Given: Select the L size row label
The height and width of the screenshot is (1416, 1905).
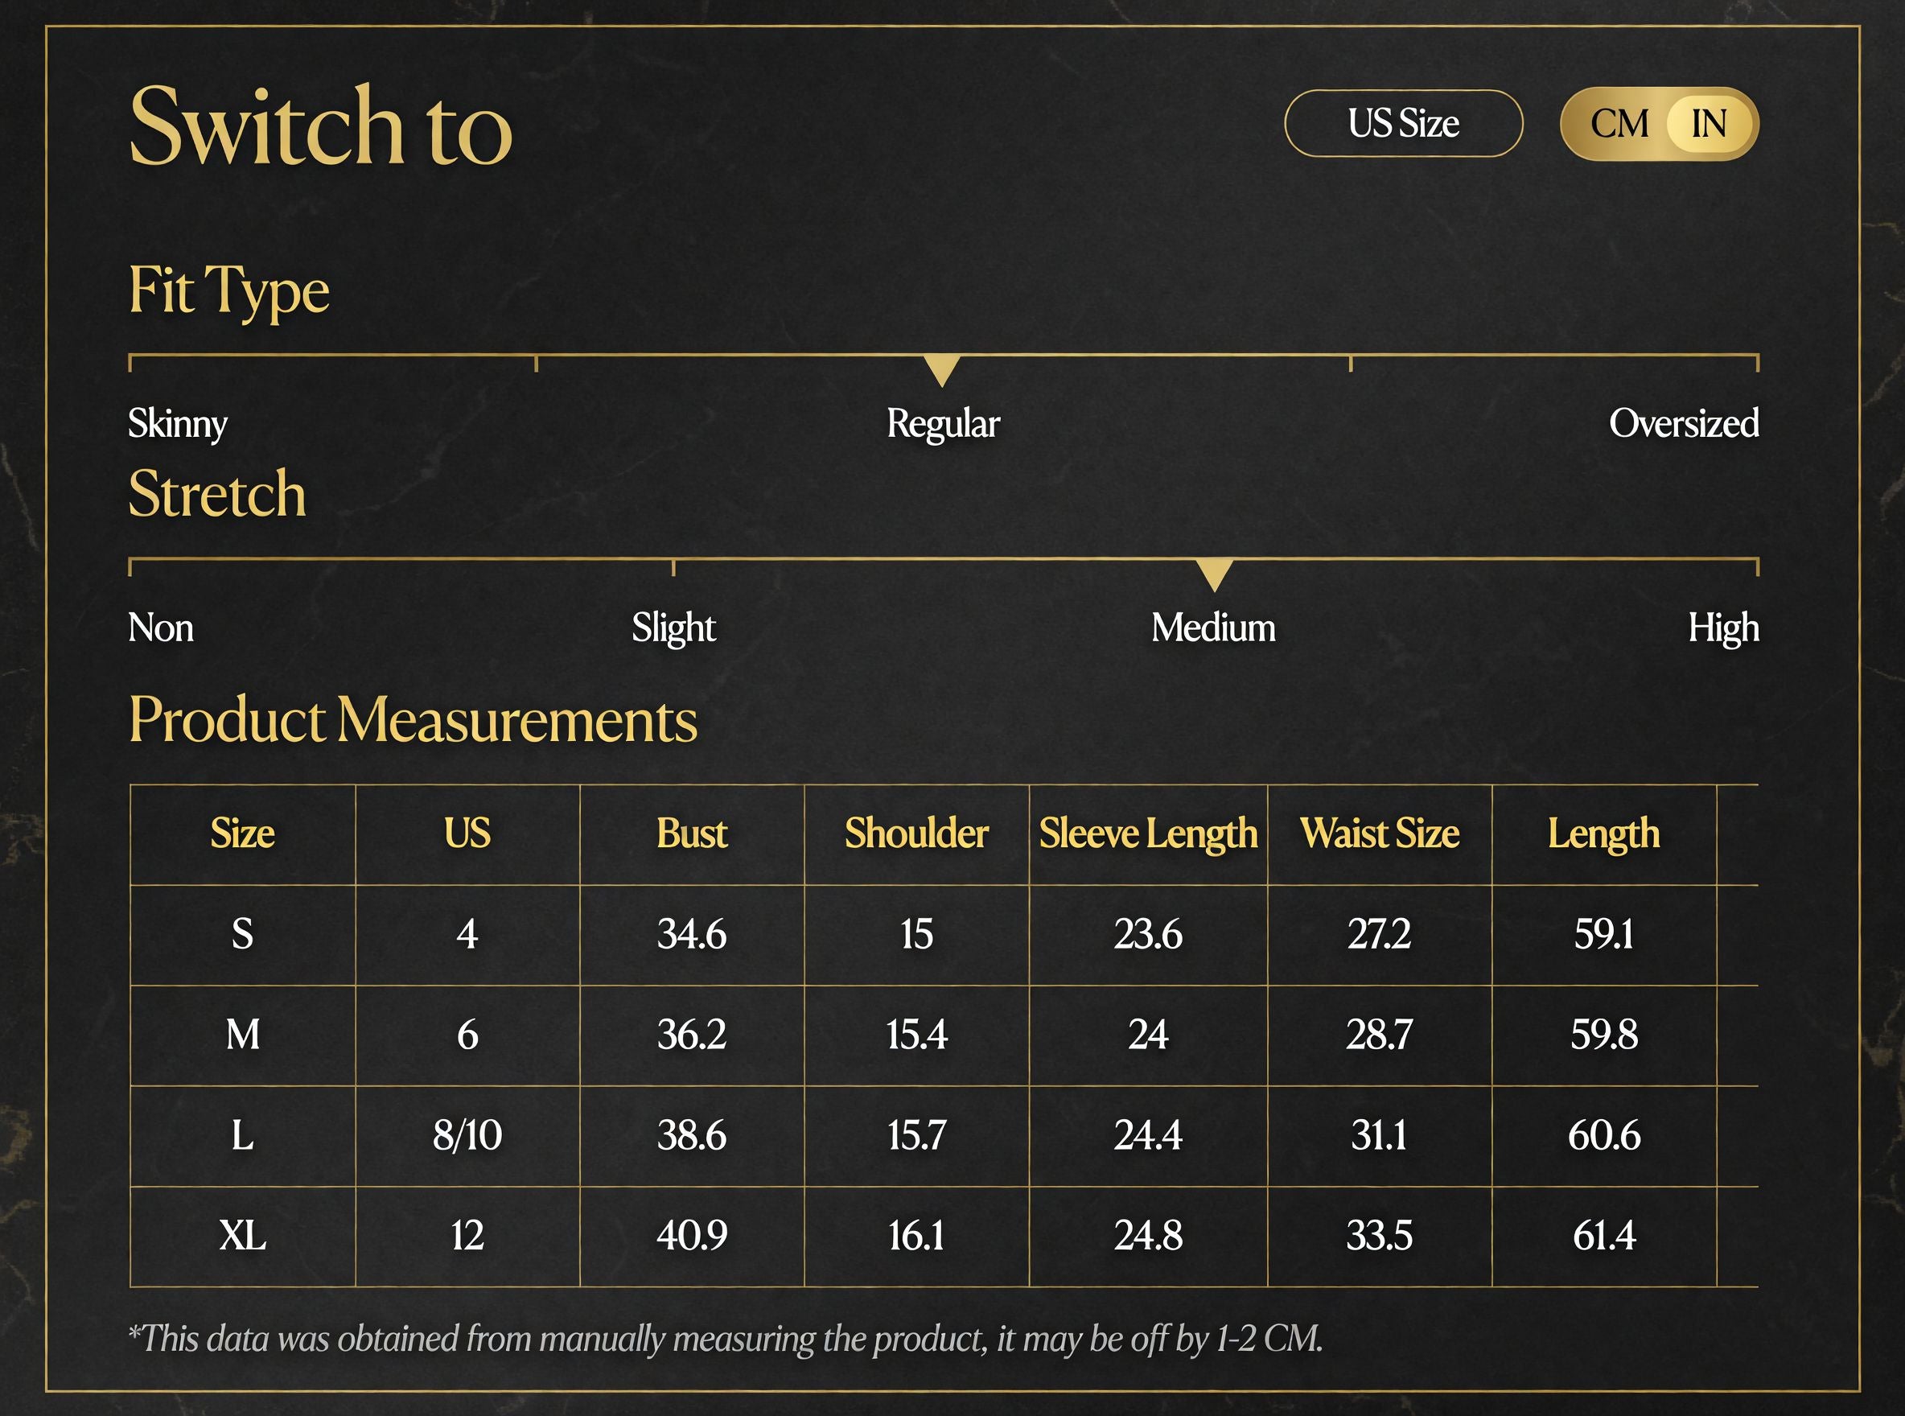Looking at the screenshot, I should click(242, 1136).
